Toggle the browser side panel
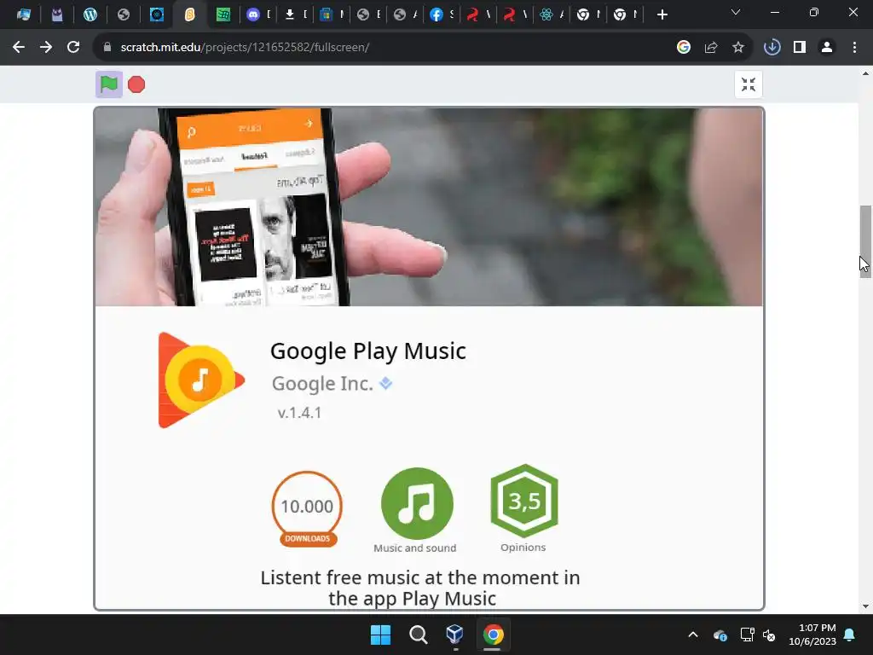This screenshot has height=655, width=873. pyautogui.click(x=800, y=48)
